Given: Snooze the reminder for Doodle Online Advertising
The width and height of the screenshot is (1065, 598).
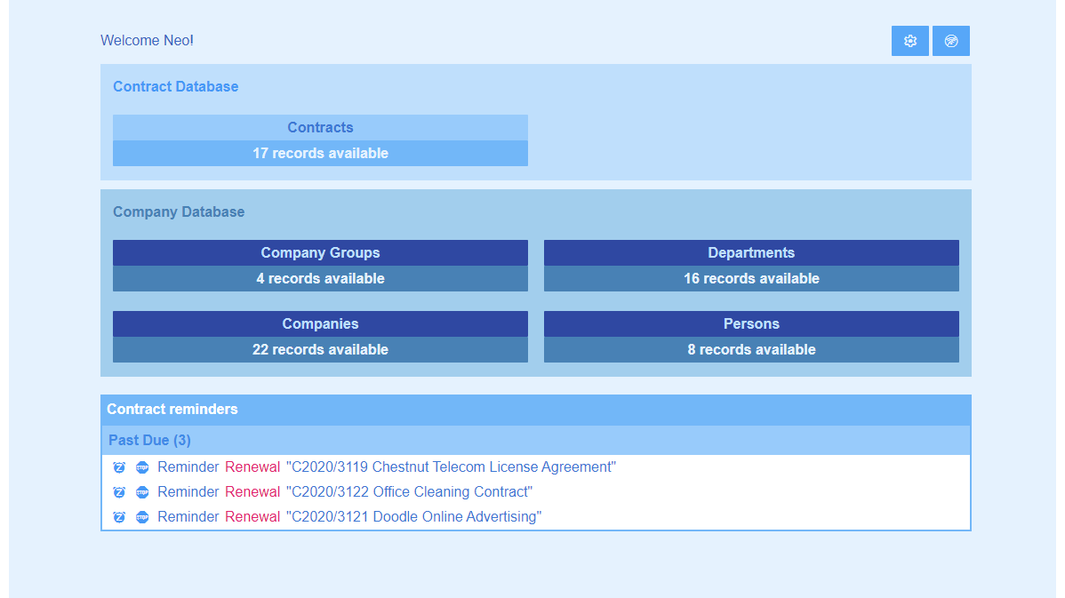Looking at the screenshot, I should click(x=119, y=516).
